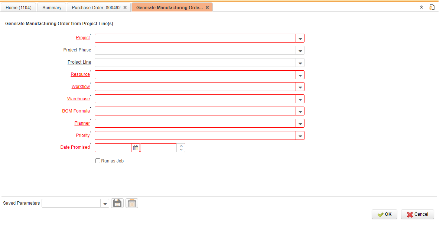Expand the Planner dropdown list

[300, 123]
